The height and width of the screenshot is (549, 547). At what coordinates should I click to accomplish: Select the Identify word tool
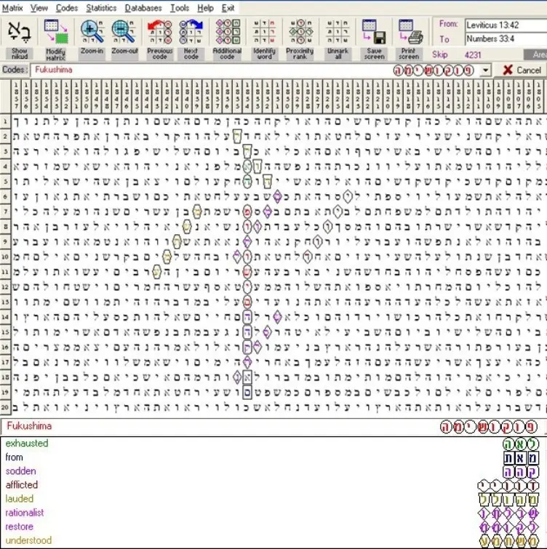tap(264, 31)
